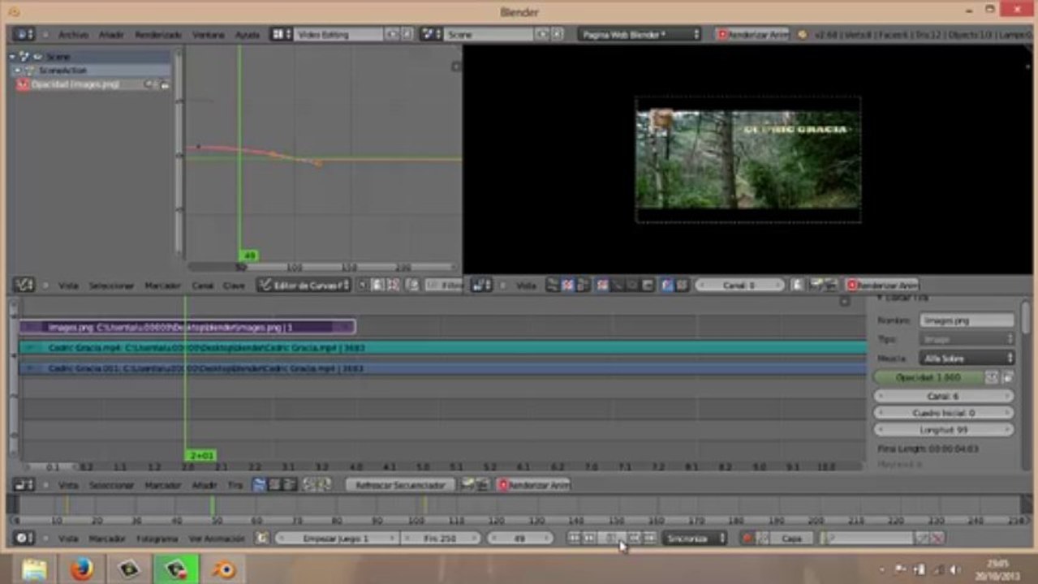
Task: Click the Scene name field
Action: [x=489, y=35]
